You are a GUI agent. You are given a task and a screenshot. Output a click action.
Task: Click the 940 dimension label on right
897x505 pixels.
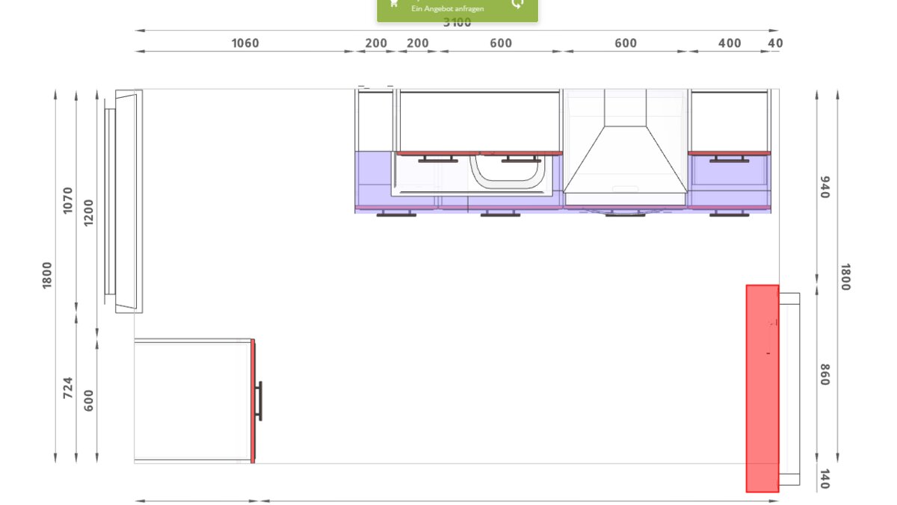click(824, 187)
